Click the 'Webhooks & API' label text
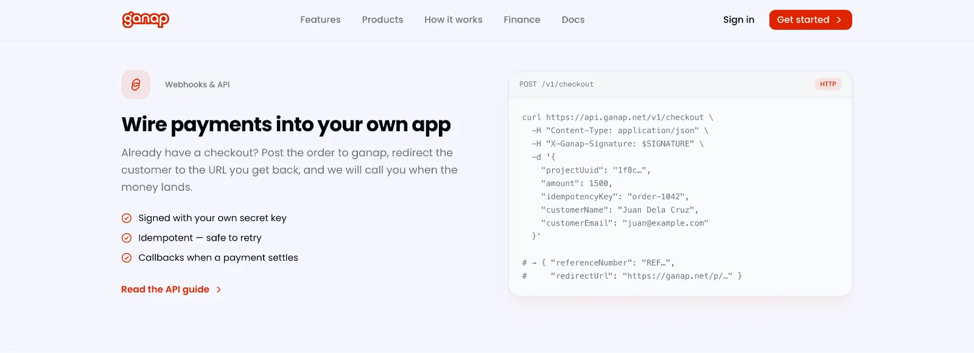Viewport: 974px width, 353px height. [x=197, y=84]
